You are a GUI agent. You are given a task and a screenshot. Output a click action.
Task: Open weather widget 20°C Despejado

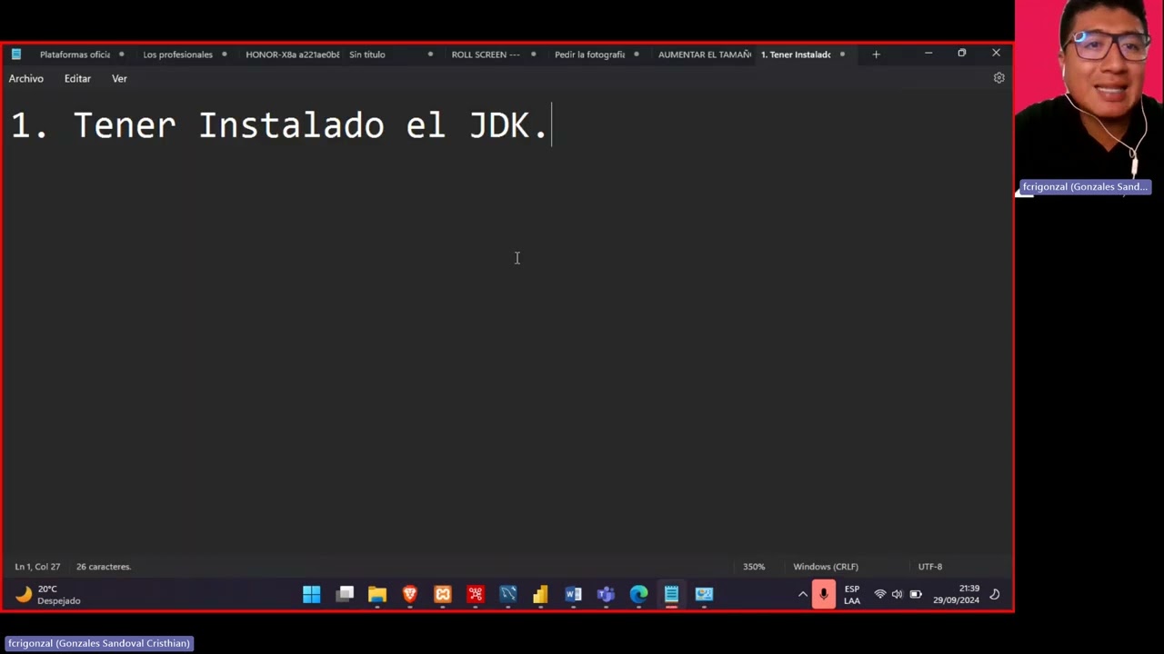[49, 595]
